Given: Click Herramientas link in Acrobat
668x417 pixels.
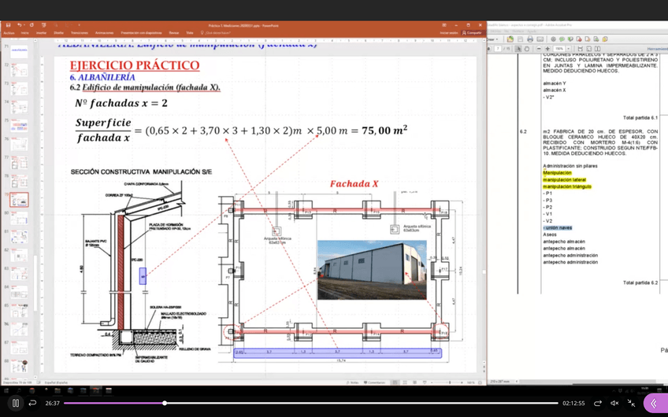Looking at the screenshot, I should (657, 49).
